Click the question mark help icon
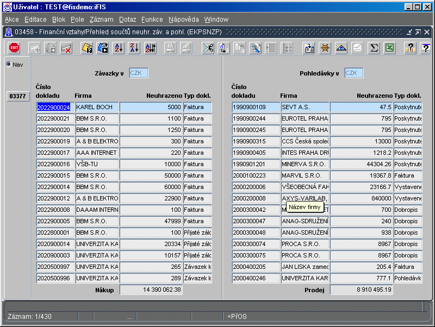The height and width of the screenshot is (327, 435). 410,48
